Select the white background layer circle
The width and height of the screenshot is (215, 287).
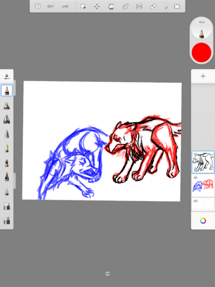point(208,204)
